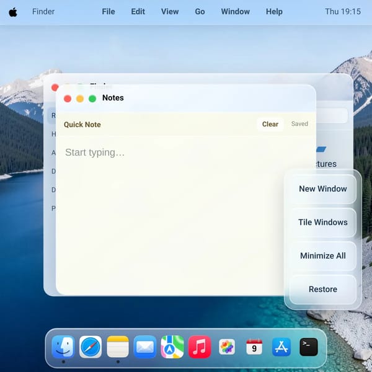Launch Maps from the dock
372x372 pixels.
(172, 347)
